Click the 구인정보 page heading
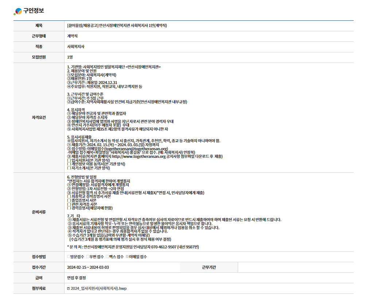Viewport: 373px width, 296px height. [x=34, y=11]
